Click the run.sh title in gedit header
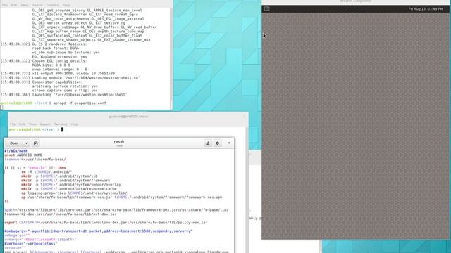 (119, 141)
